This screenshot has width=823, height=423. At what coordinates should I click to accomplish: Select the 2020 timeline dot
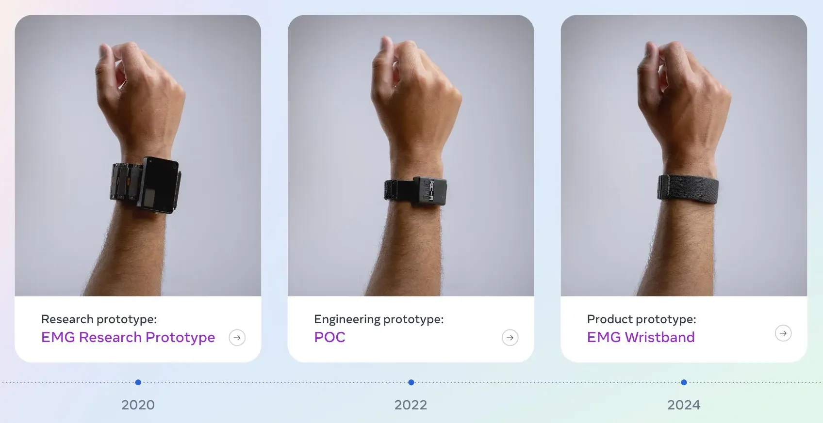[138, 382]
